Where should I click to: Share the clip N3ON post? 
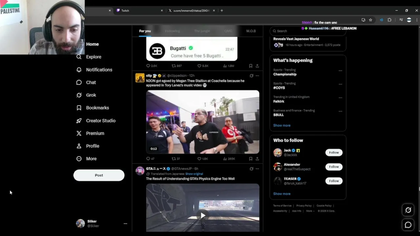257,159
